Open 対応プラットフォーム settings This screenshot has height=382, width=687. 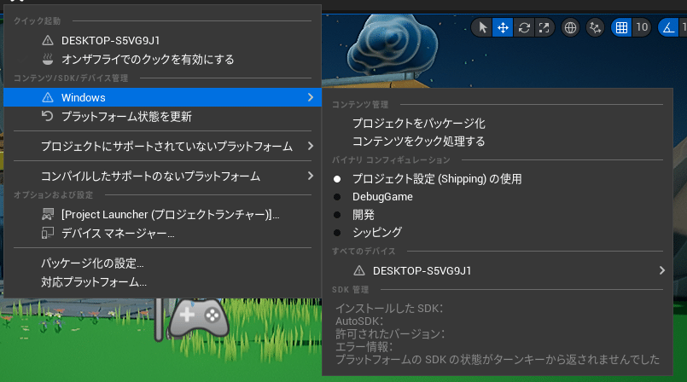tap(162, 281)
